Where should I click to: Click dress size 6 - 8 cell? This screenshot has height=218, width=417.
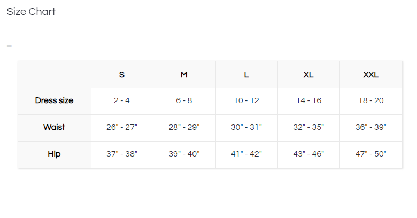coord(184,100)
